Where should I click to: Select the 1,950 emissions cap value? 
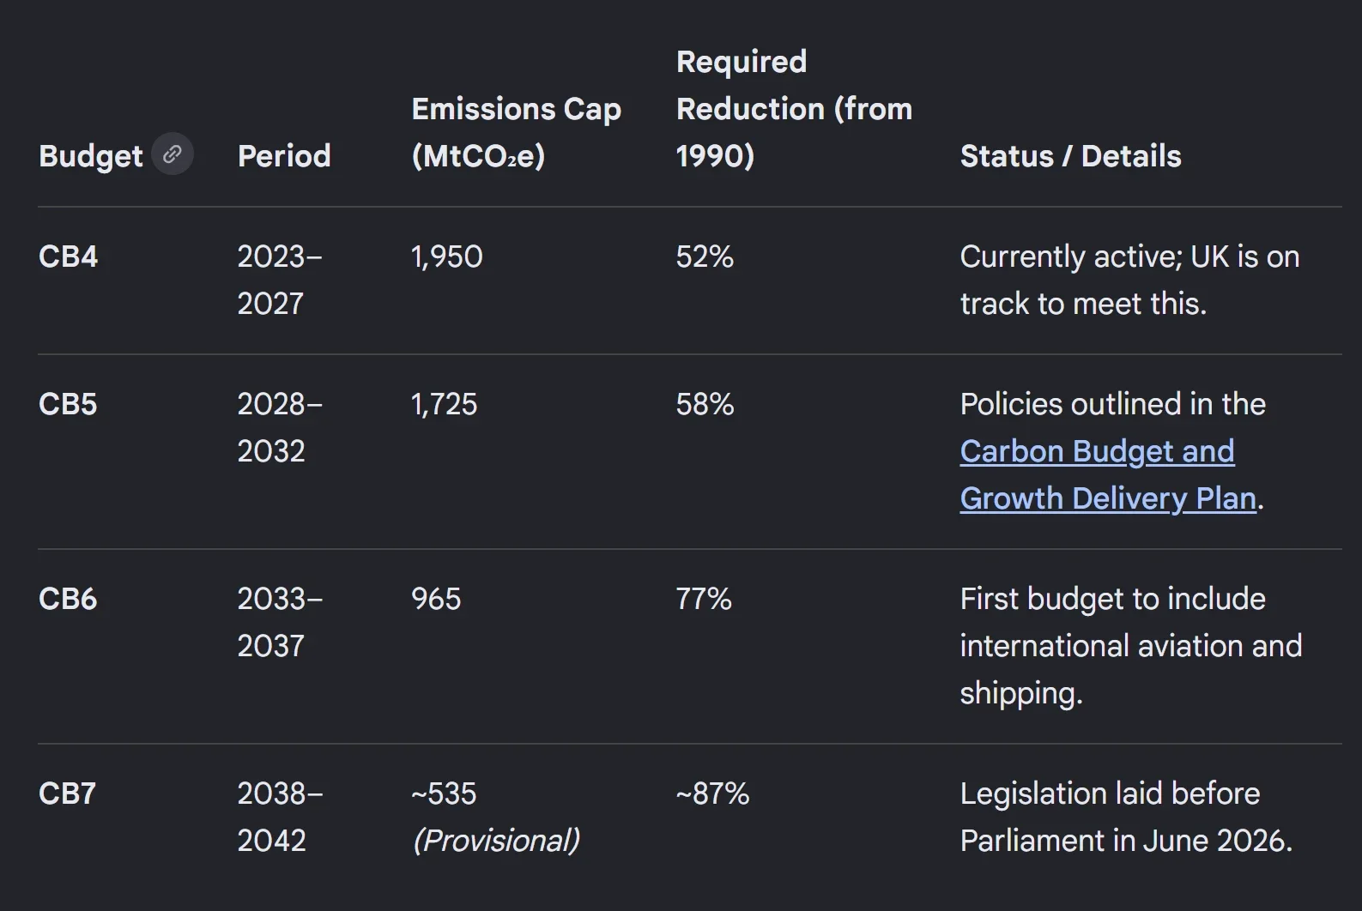point(447,256)
